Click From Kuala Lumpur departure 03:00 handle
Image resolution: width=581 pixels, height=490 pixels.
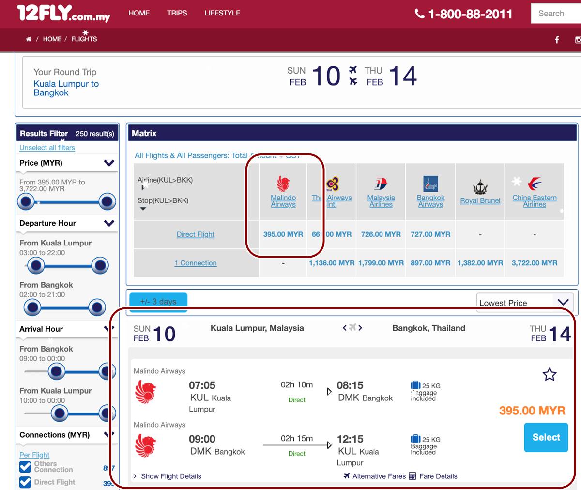coord(36,265)
